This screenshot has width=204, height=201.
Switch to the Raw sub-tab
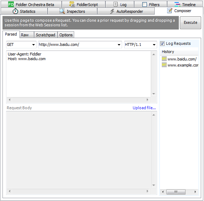click(27, 35)
